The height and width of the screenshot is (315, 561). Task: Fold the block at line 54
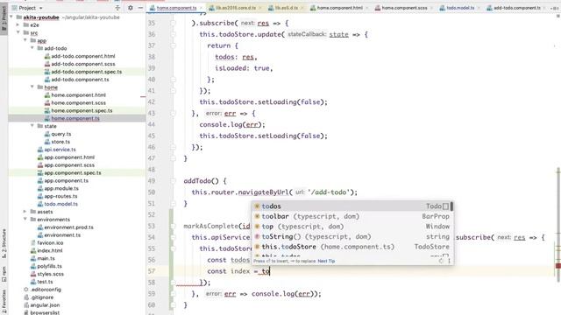click(x=174, y=237)
